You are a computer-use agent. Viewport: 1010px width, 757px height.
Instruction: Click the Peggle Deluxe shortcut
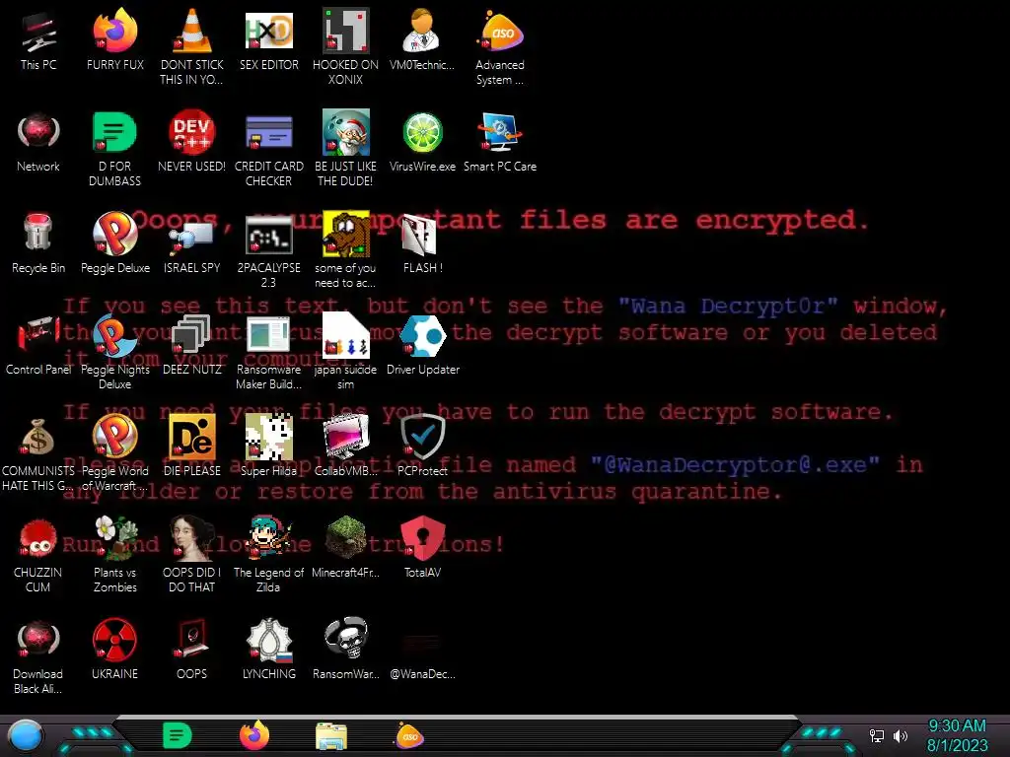click(115, 244)
